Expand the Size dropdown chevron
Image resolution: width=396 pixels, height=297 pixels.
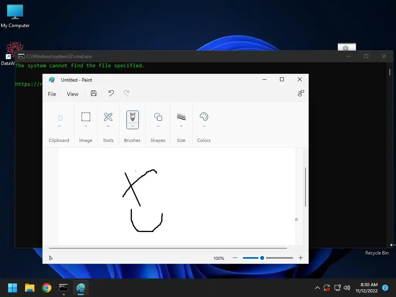(181, 126)
